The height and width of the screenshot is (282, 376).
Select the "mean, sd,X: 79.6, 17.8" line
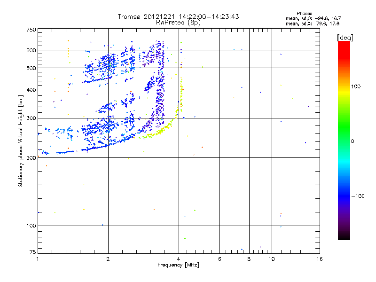click(x=313, y=23)
